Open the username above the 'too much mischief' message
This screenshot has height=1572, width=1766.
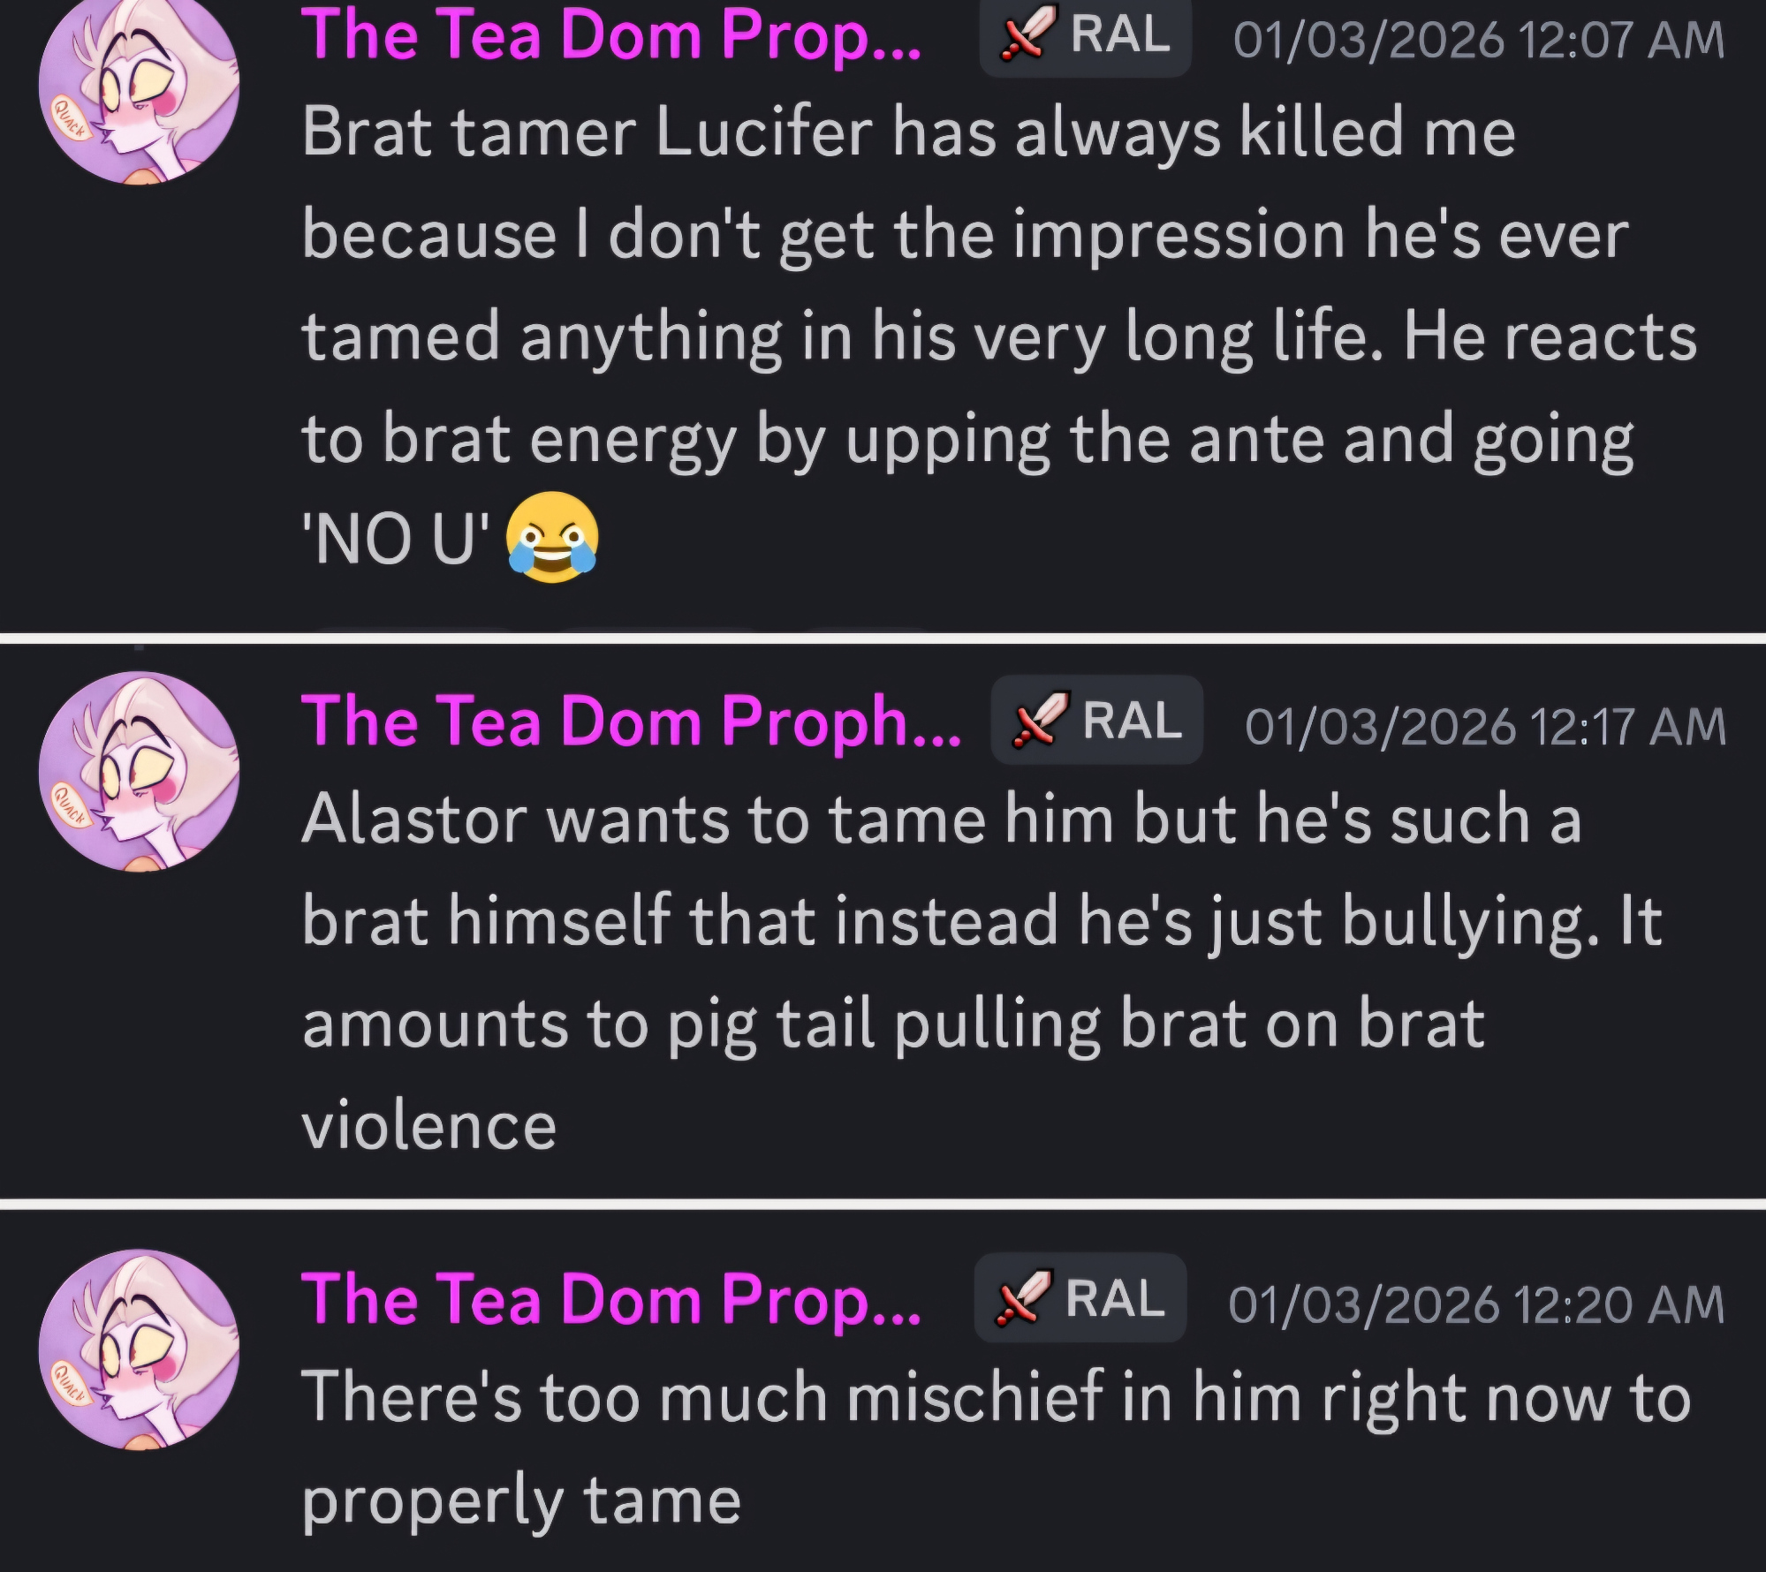click(x=610, y=1299)
